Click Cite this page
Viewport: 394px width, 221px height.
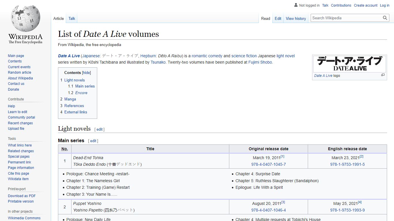click(18, 174)
